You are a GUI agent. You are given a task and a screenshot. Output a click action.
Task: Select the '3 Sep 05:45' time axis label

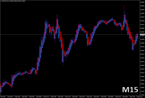click(111, 97)
